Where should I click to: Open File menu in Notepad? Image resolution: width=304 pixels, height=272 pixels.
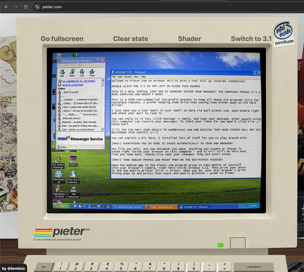point(114,77)
